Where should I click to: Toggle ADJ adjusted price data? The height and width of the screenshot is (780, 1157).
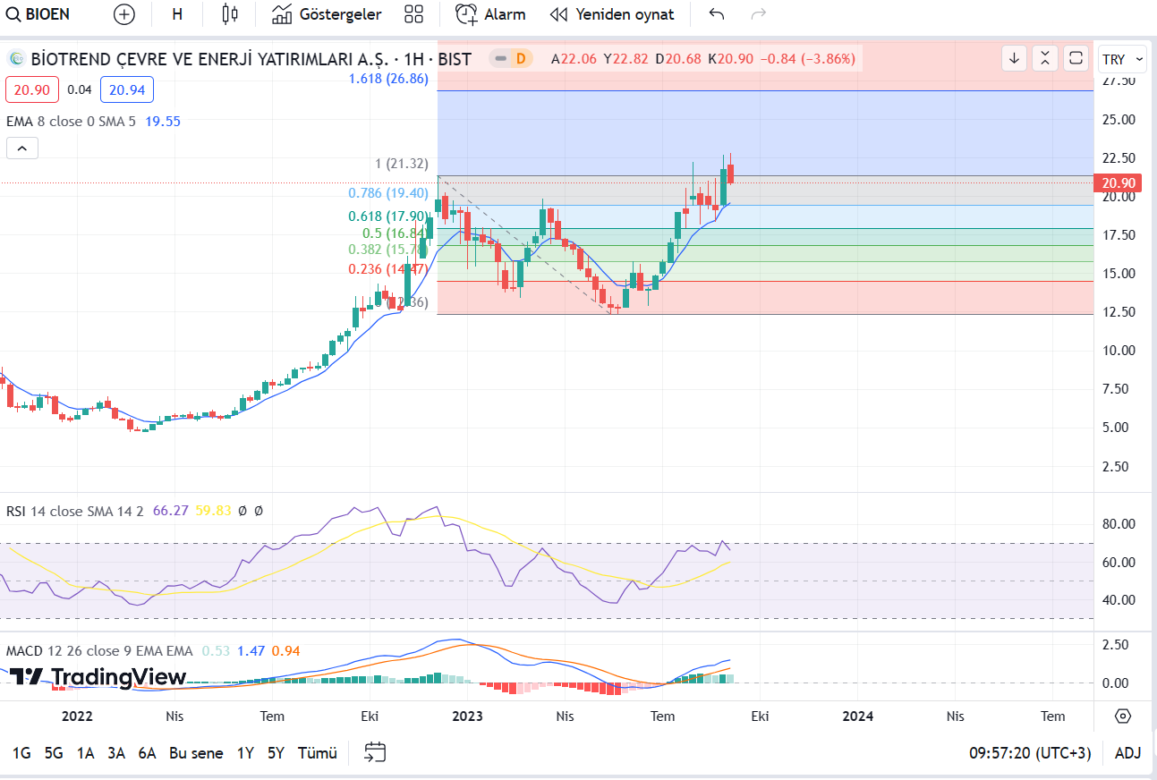click(x=1127, y=753)
